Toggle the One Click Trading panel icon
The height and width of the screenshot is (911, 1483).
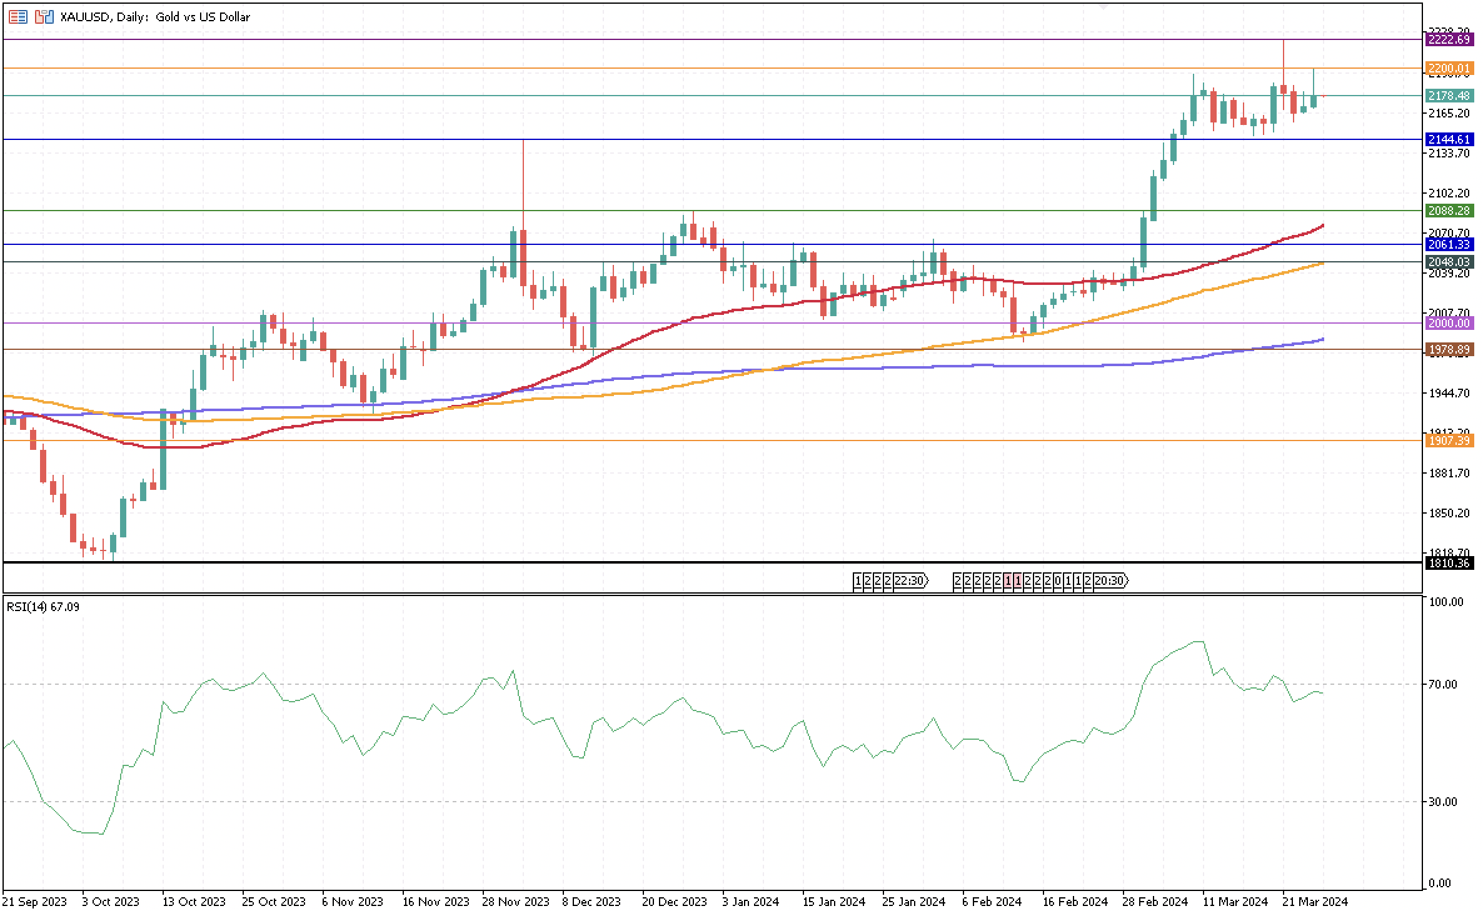coord(43,17)
